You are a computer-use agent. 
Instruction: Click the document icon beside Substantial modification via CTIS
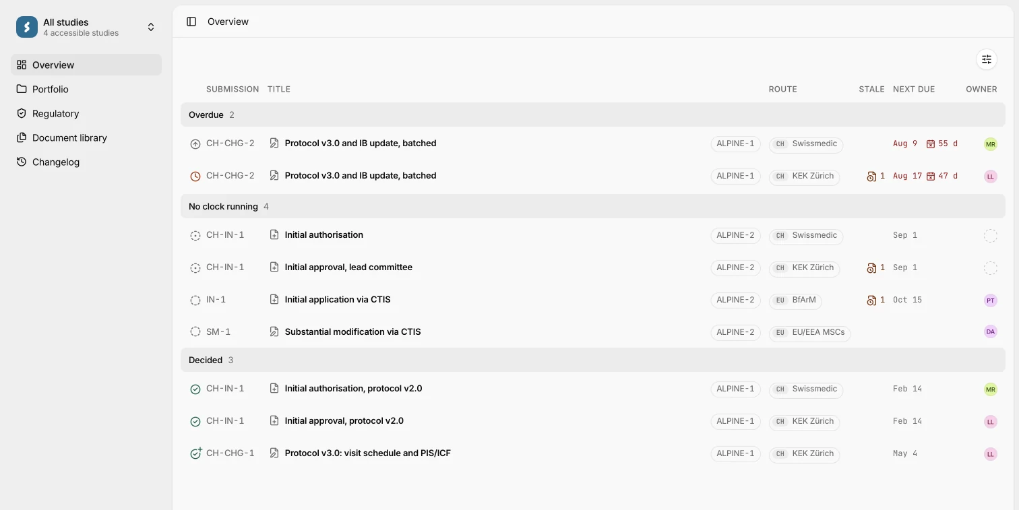pos(274,331)
